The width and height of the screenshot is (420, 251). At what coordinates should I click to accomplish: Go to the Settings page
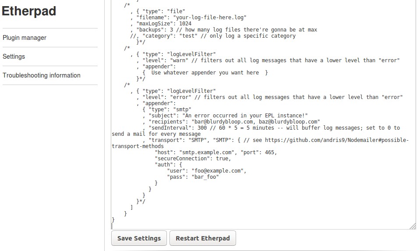(14, 57)
